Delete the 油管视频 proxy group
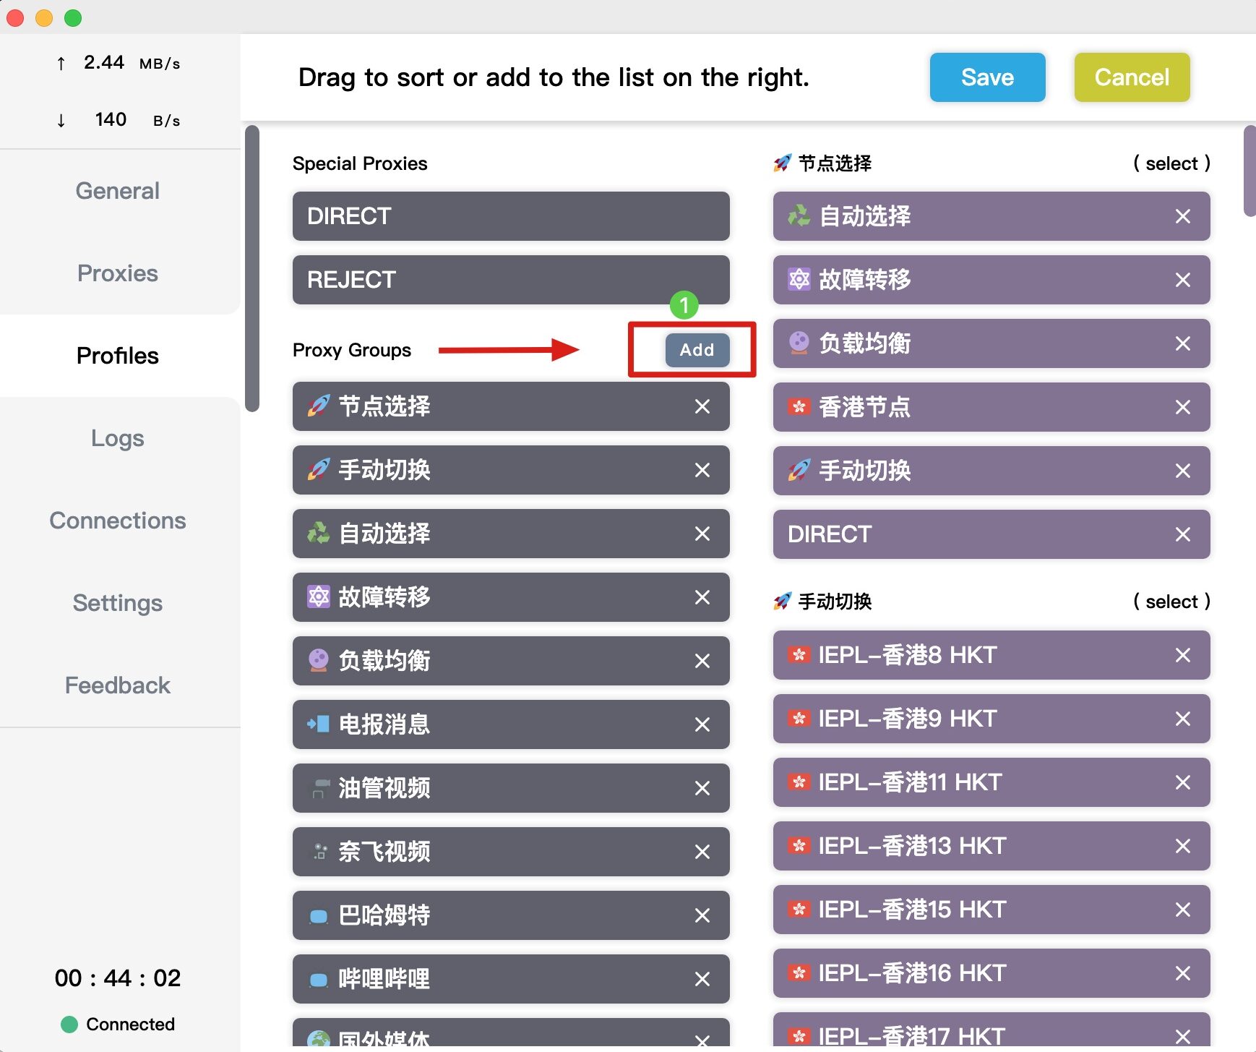Screen dimensions: 1256x1052 (x=702, y=788)
